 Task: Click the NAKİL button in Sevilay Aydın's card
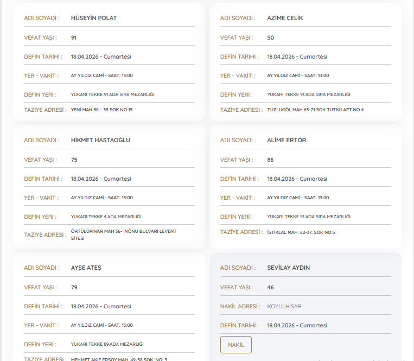[x=235, y=345]
